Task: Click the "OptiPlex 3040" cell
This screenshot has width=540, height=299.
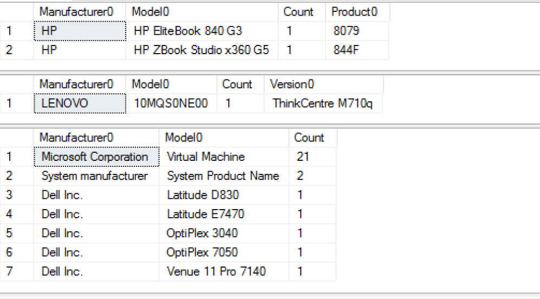Action: (202, 233)
